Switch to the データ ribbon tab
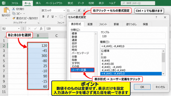This screenshot has width=171, height=96. (x=81, y=3)
